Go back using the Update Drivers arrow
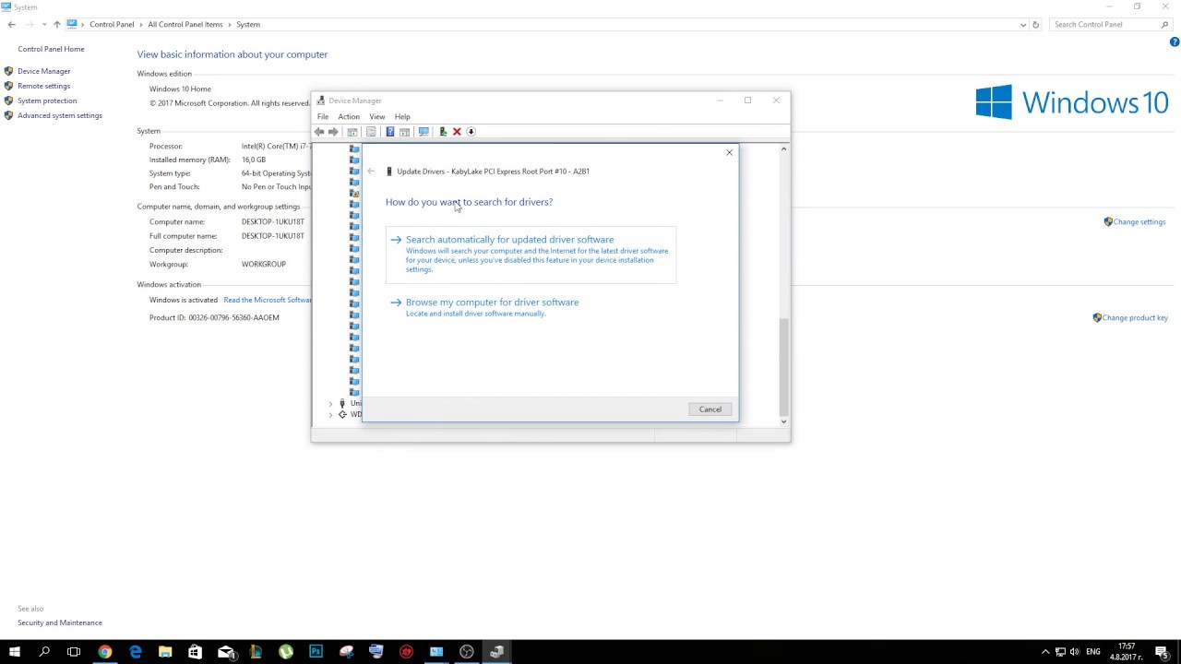1181x664 pixels. (x=371, y=172)
